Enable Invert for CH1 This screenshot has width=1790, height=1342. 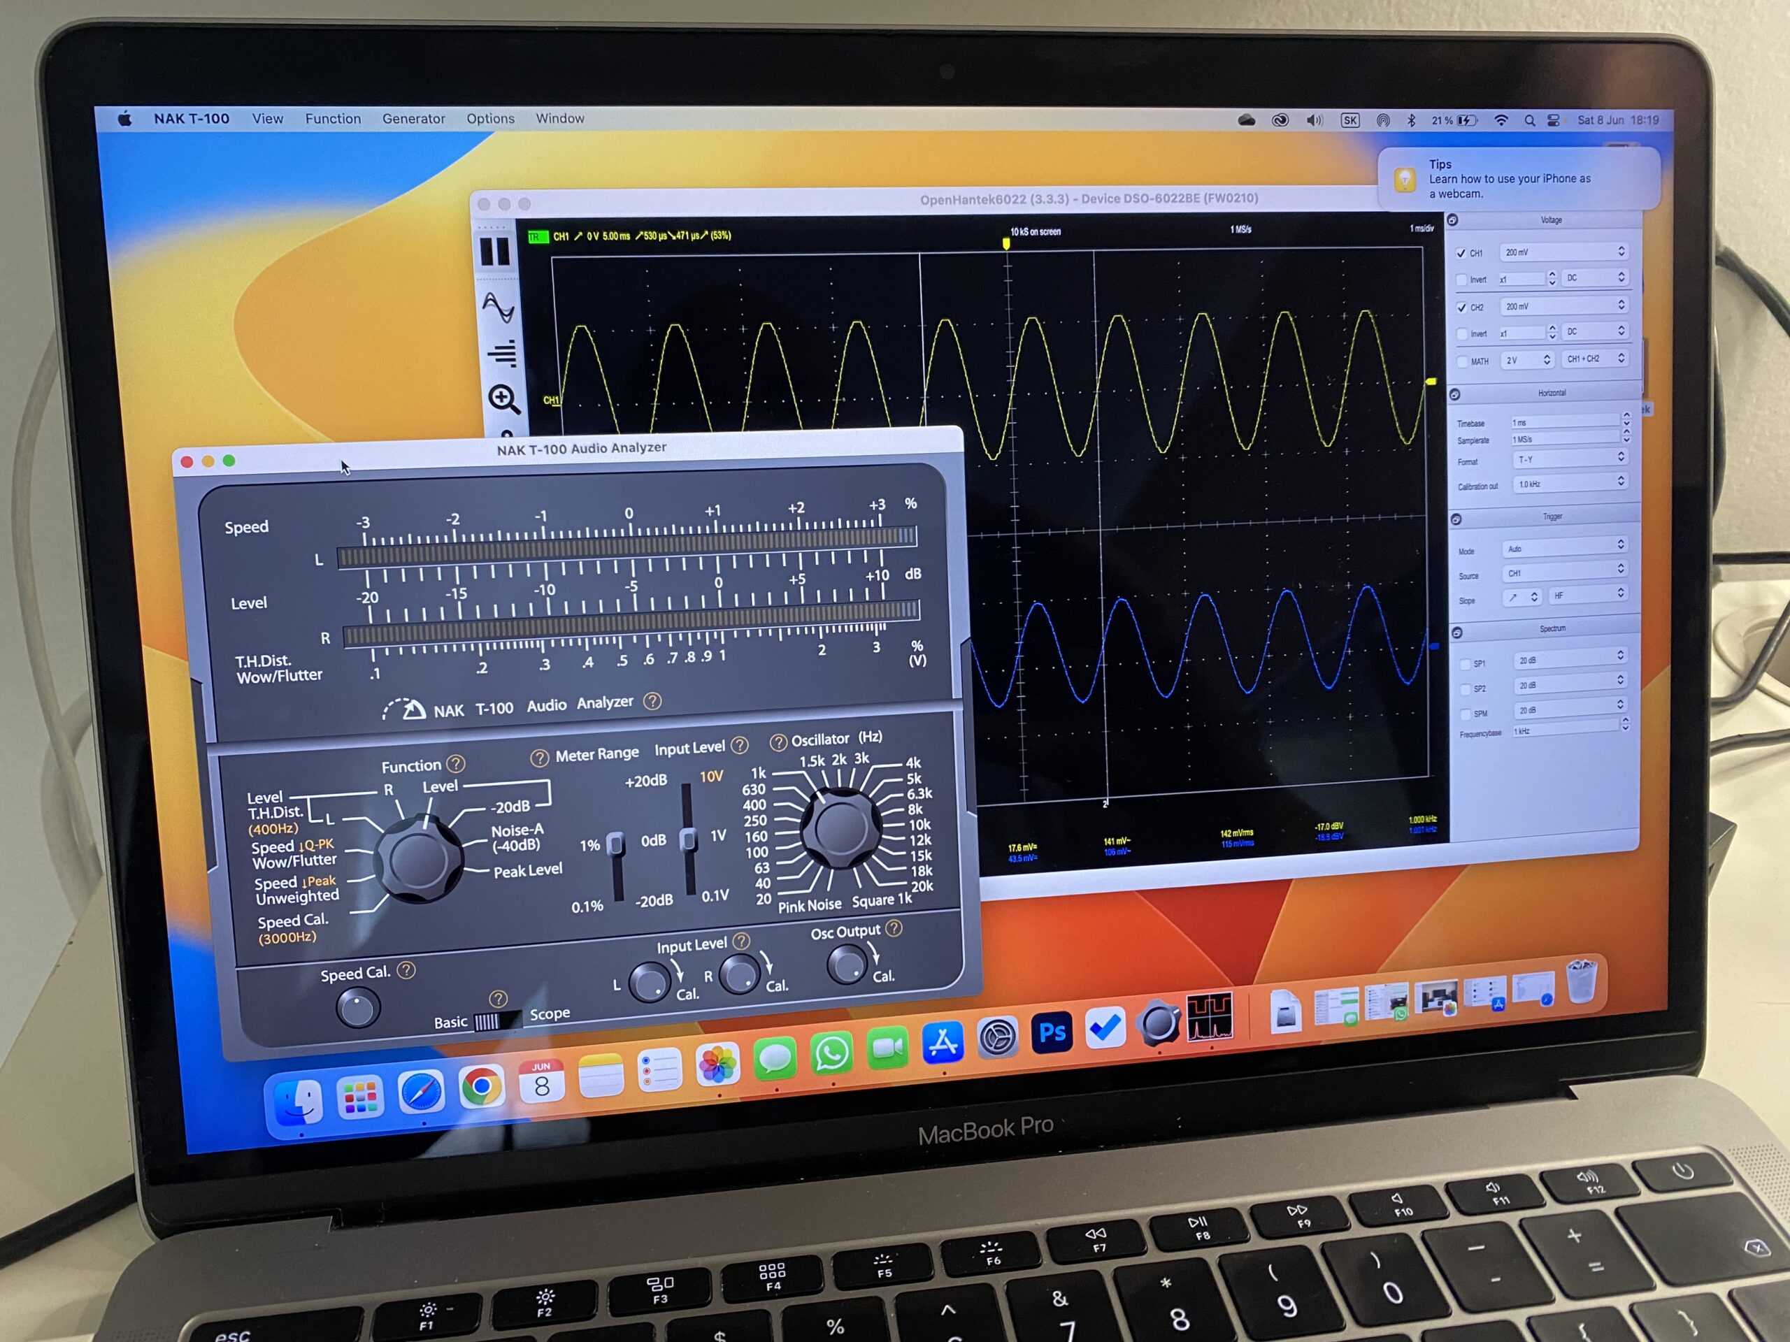click(1461, 280)
